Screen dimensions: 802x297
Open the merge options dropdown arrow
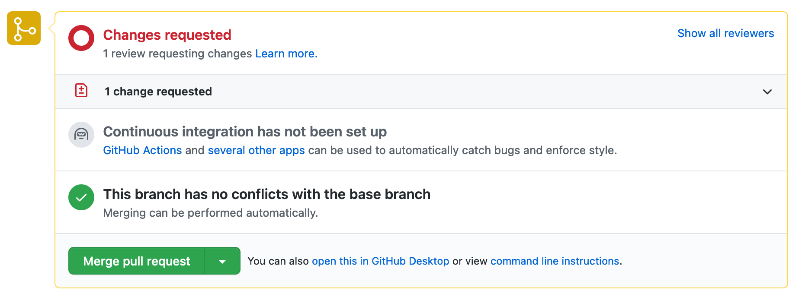point(222,261)
